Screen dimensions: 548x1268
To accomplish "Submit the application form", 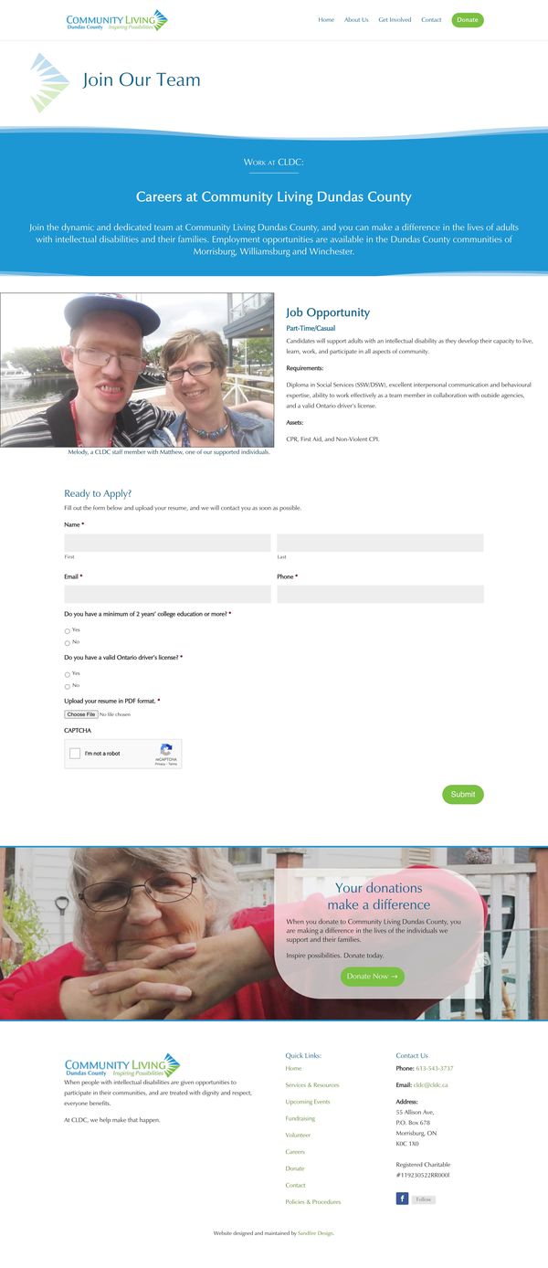I will [x=463, y=794].
